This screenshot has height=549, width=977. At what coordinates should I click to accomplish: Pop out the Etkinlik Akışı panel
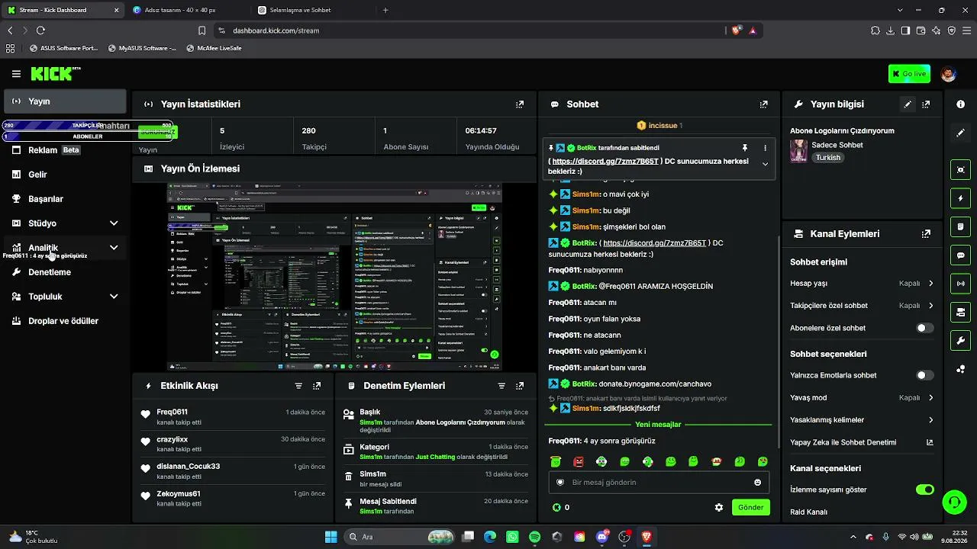click(x=317, y=386)
